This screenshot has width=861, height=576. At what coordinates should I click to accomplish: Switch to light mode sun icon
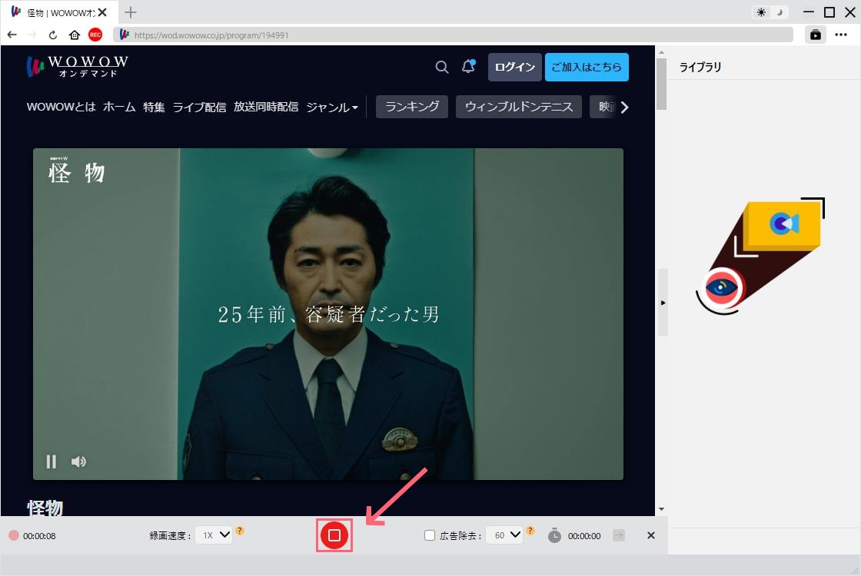(761, 12)
